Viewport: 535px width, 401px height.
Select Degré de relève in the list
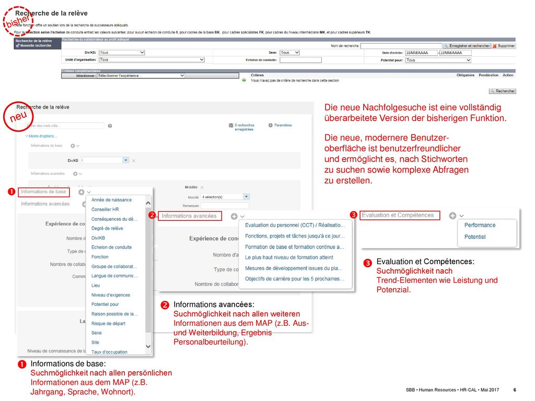107,229
